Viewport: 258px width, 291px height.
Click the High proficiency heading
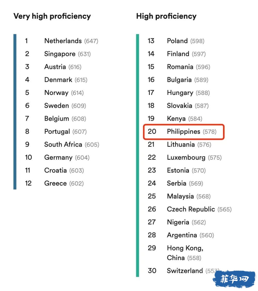166,16
